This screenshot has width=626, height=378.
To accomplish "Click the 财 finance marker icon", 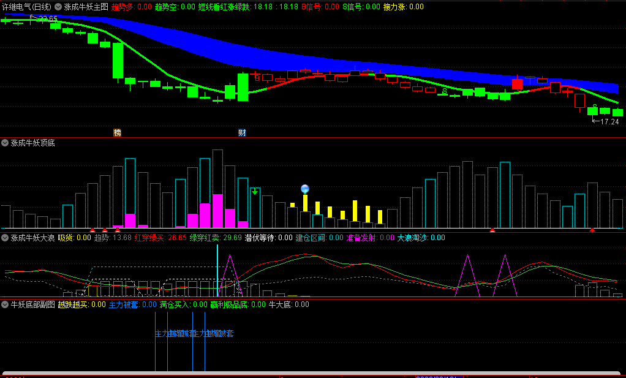I will coord(242,133).
